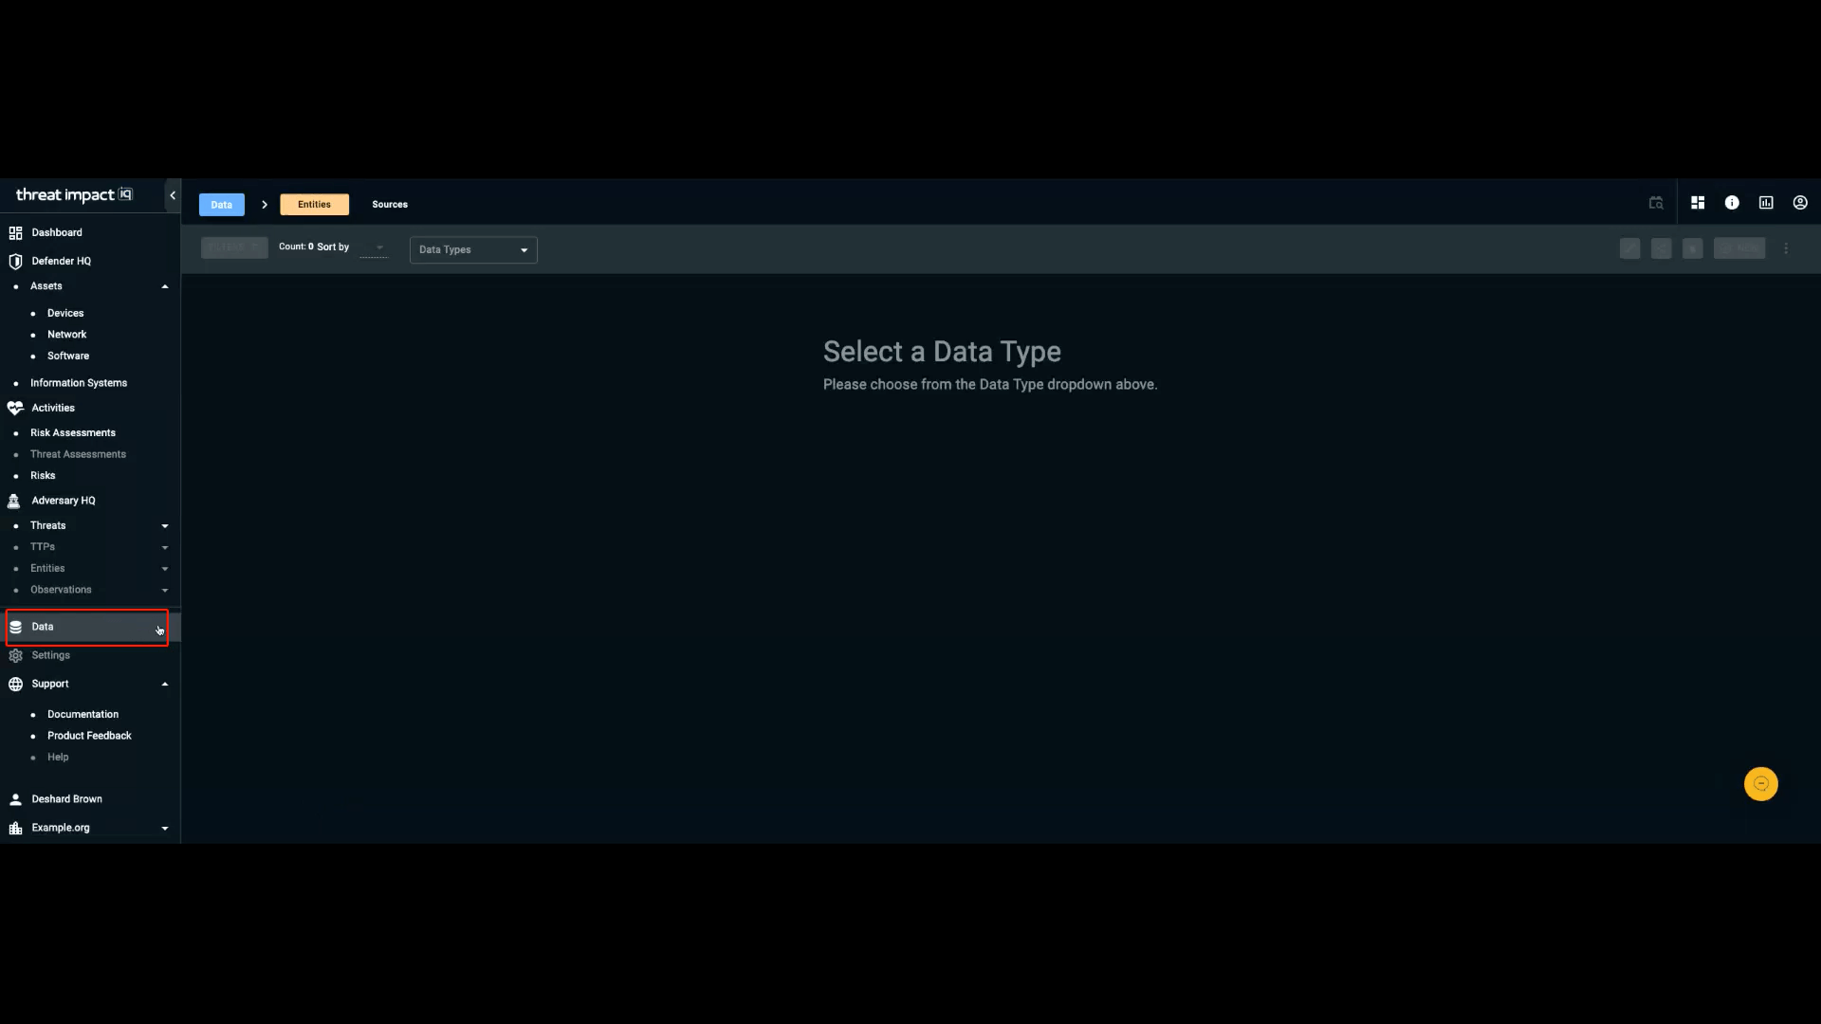The image size is (1821, 1024).
Task: Open the Data Types dropdown
Action: (473, 250)
